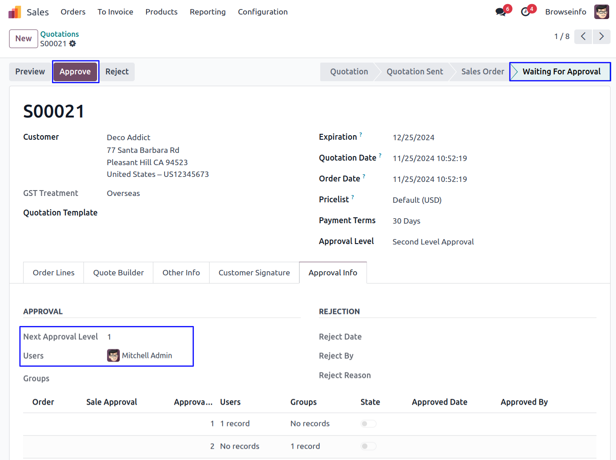
Task: Toggle the State switch in row 1
Action: click(x=368, y=424)
